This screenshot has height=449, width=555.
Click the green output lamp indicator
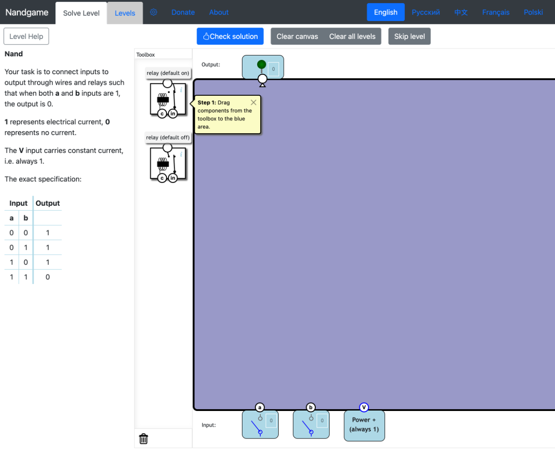coord(262,64)
